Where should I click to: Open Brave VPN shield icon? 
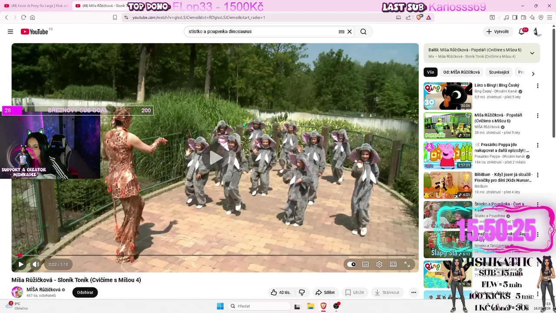coord(541,17)
